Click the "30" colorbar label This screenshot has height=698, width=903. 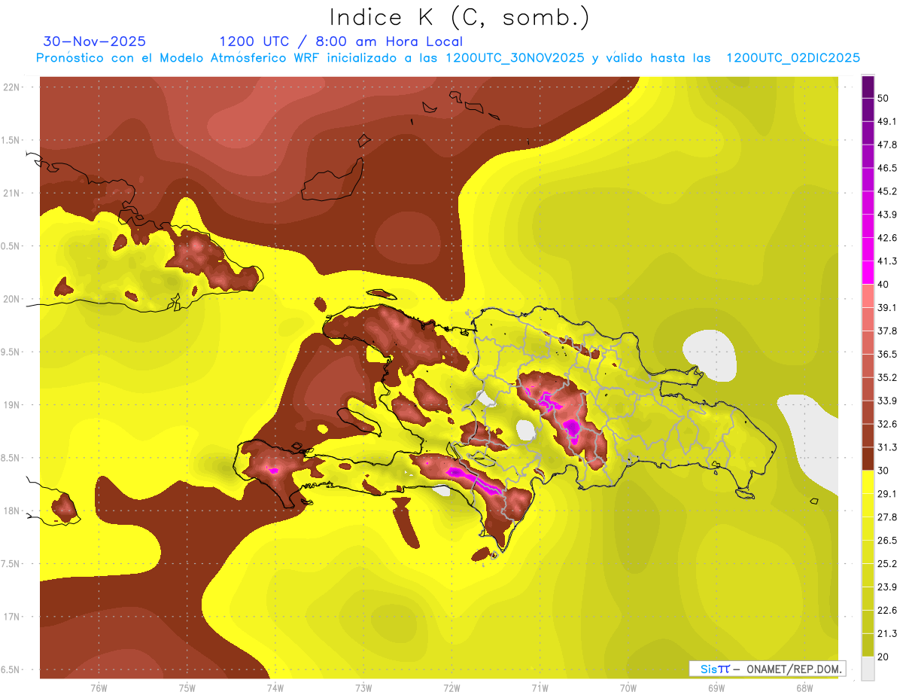pyautogui.click(x=883, y=471)
